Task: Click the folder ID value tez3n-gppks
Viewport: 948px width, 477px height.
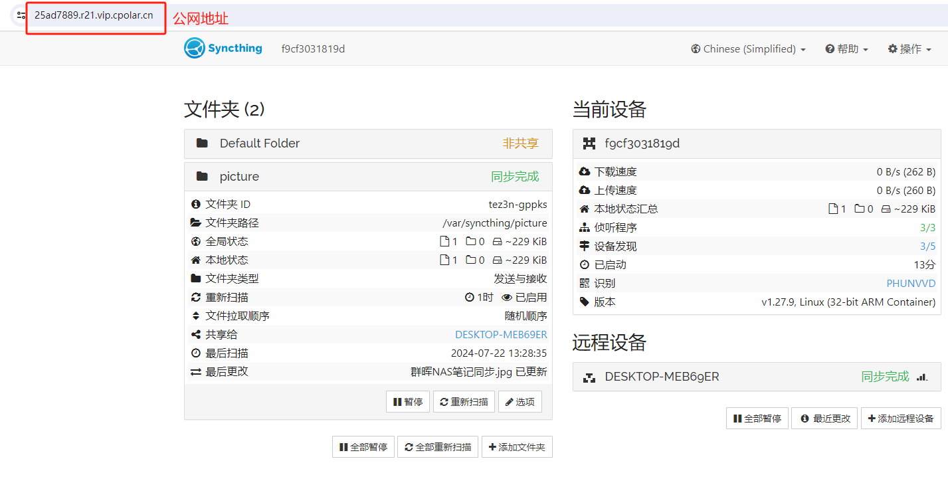Action: click(x=518, y=204)
